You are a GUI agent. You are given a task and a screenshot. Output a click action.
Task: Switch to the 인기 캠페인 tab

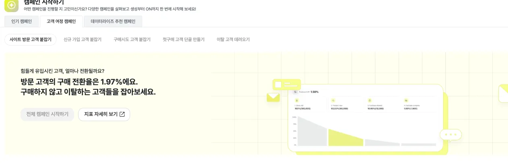(21, 21)
